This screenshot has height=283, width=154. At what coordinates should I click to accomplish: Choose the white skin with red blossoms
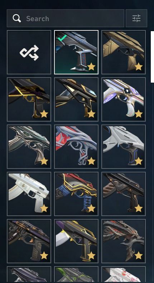tap(124, 275)
